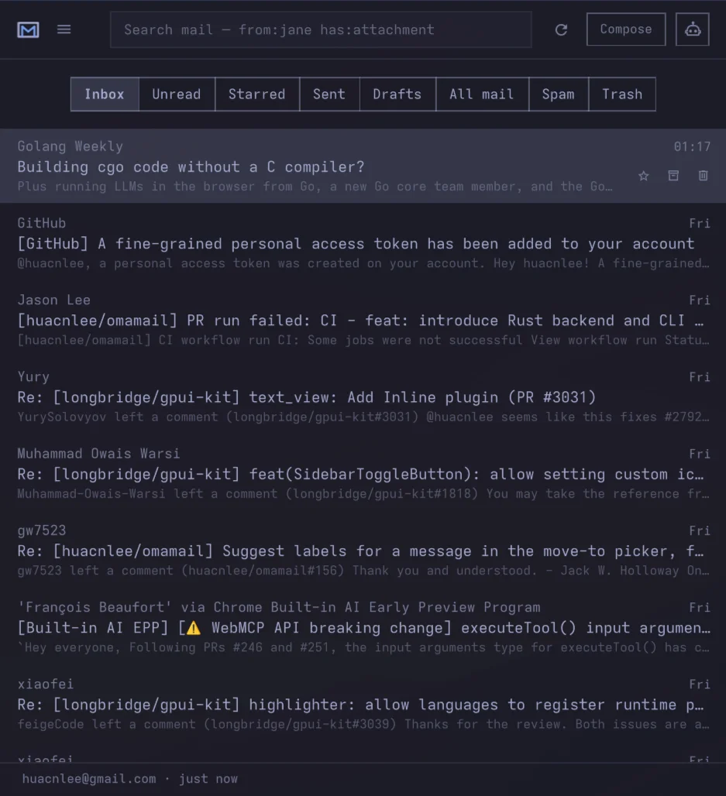The image size is (726, 796).
Task: View the Trash tab
Action: click(622, 94)
